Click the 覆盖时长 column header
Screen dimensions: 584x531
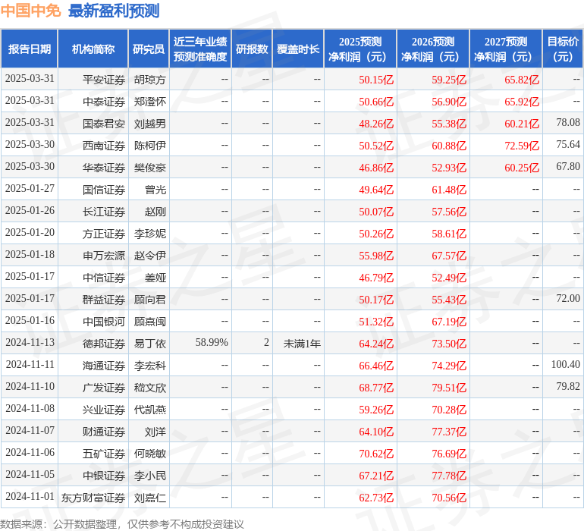click(298, 49)
